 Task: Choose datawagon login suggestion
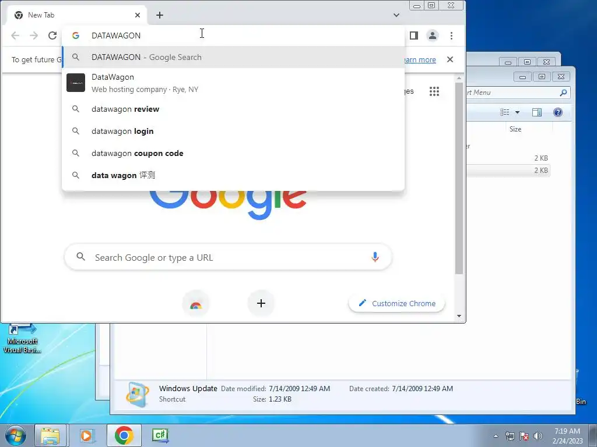coord(233,131)
